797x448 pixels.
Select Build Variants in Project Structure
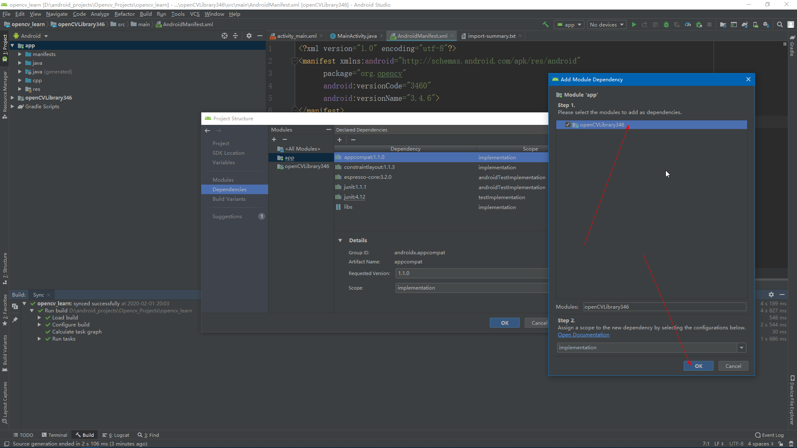click(229, 199)
